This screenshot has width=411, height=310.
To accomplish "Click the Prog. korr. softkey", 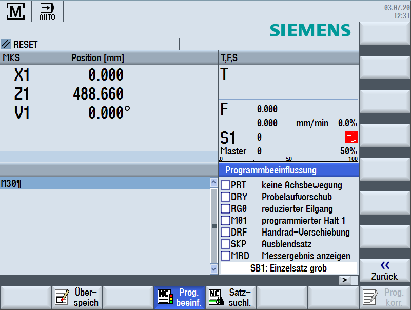I will [385, 297].
